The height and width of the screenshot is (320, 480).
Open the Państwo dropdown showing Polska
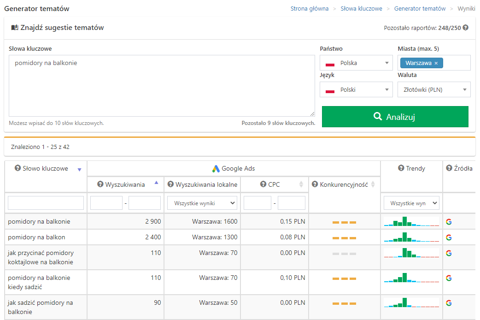357,63
